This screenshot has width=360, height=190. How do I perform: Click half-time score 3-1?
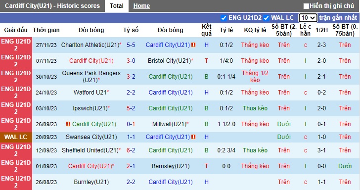(x=321, y=150)
